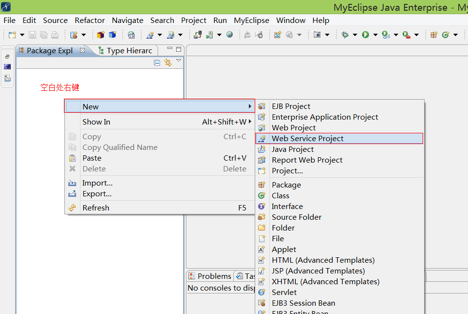
Task: Choose Report Web Project from submenu
Action: tap(339, 160)
